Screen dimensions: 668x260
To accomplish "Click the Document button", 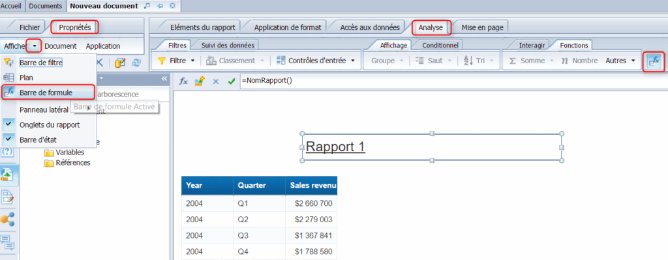I will pos(61,46).
